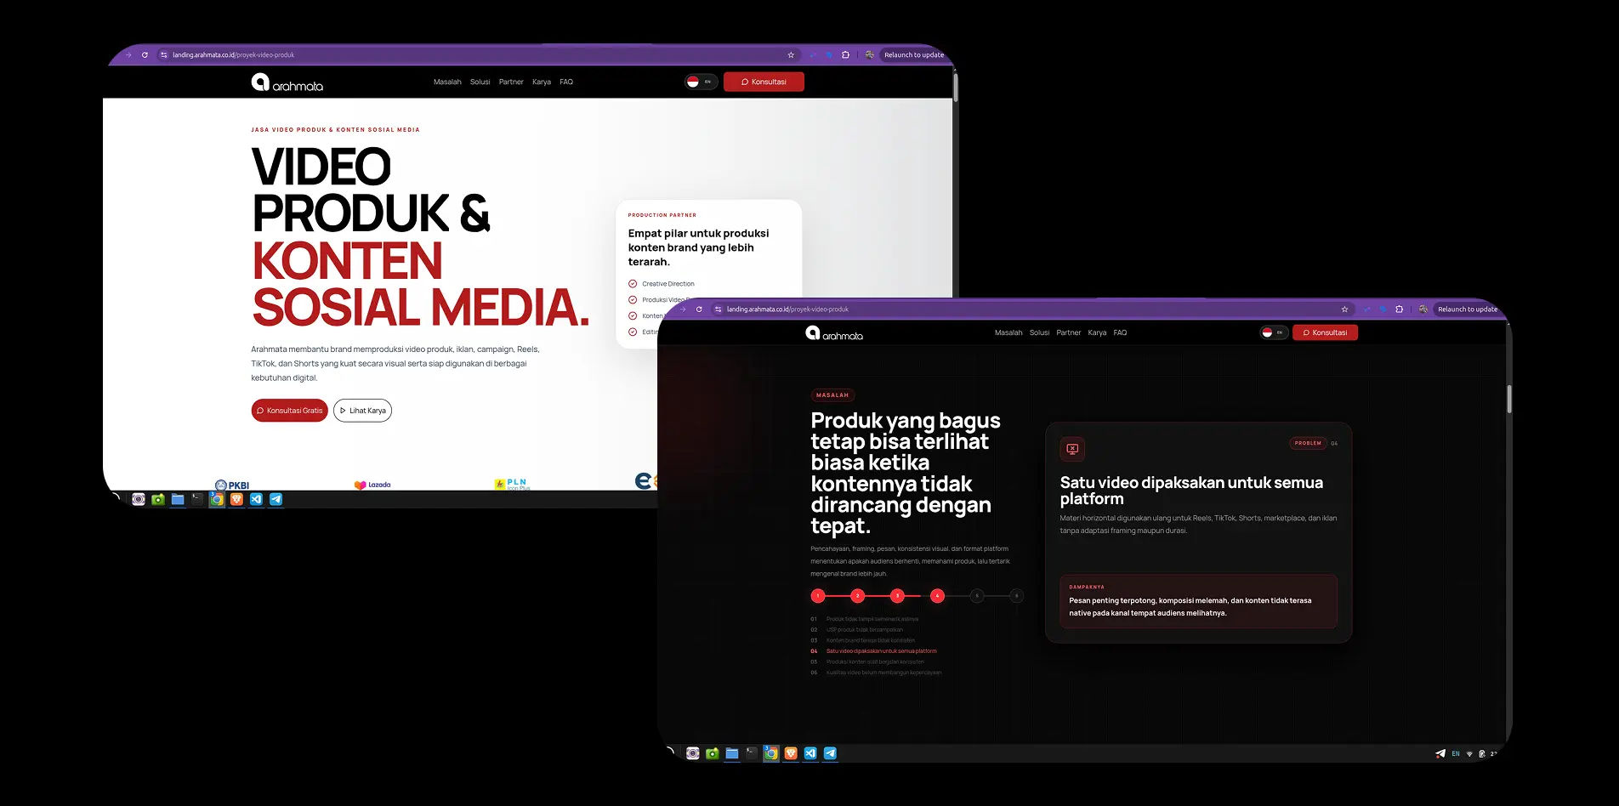This screenshot has width=1619, height=806.
Task: Open Solusi nav item in light-mode window
Action: tap(480, 82)
